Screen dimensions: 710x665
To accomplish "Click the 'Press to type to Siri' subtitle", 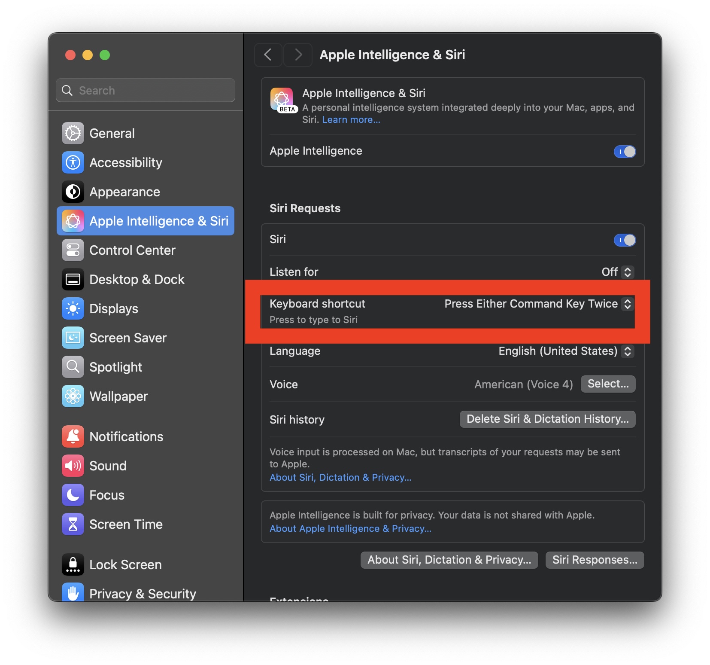I will [313, 320].
